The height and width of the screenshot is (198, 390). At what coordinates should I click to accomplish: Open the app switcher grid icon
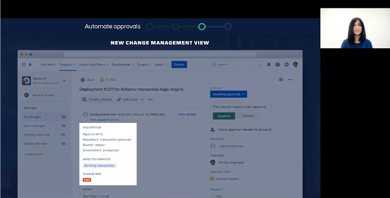23,64
